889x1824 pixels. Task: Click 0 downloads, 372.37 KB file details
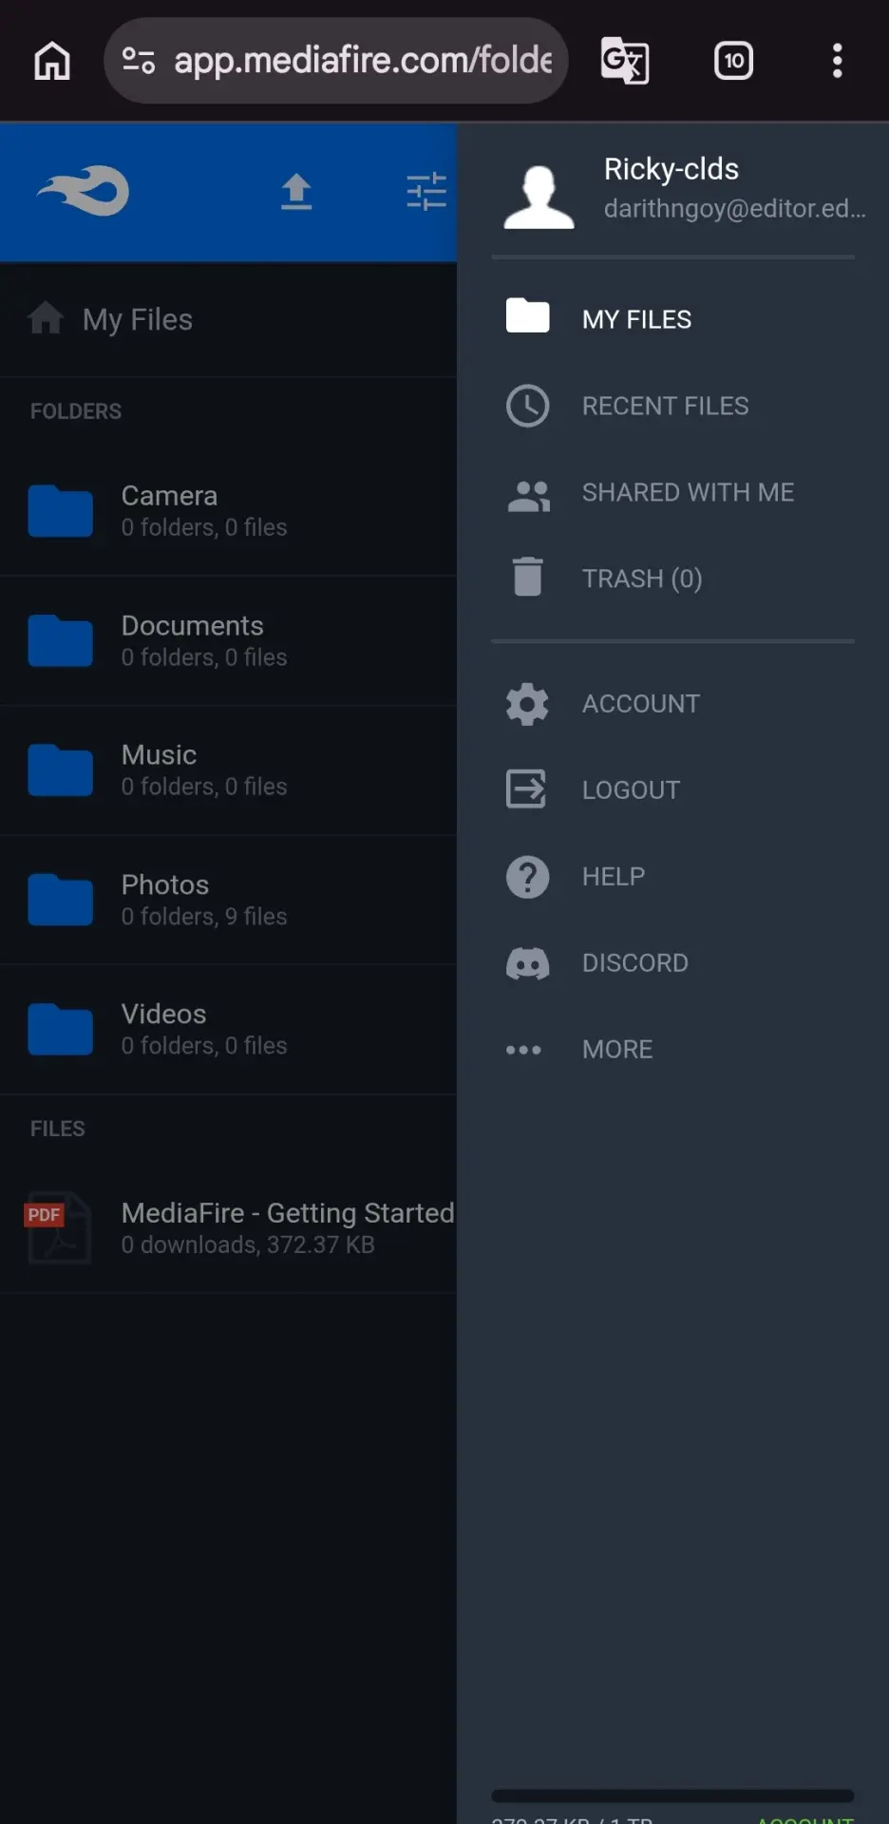click(x=248, y=1245)
